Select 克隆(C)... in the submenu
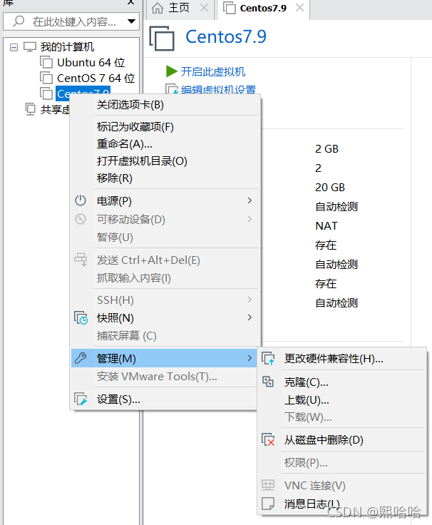This screenshot has width=432, height=525. (x=307, y=382)
